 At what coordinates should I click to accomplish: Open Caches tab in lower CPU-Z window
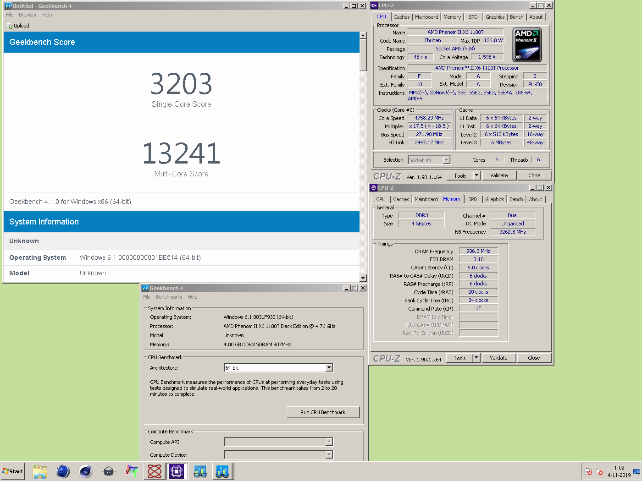(401, 199)
